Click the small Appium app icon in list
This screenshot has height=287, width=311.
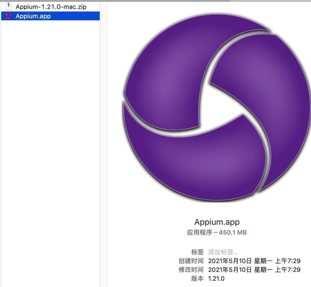click(8, 16)
